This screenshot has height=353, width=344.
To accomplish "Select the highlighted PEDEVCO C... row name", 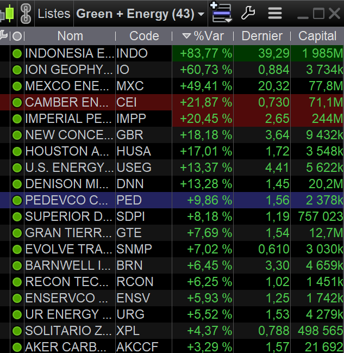I will [70, 200].
